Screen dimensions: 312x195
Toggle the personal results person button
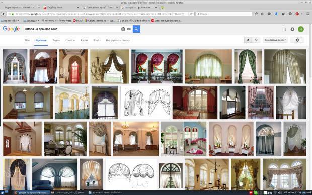pos(248,40)
